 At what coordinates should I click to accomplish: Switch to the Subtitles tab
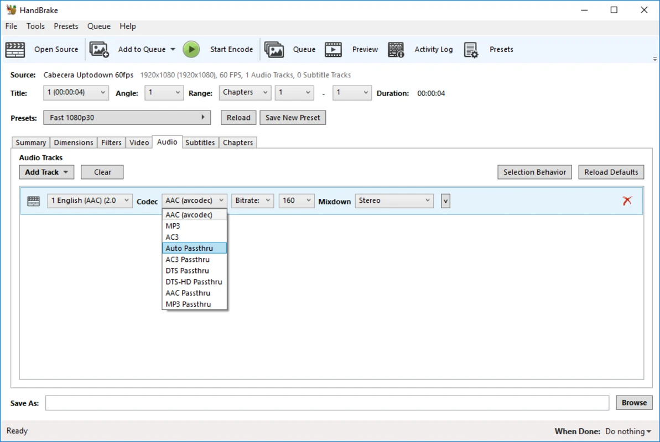200,143
